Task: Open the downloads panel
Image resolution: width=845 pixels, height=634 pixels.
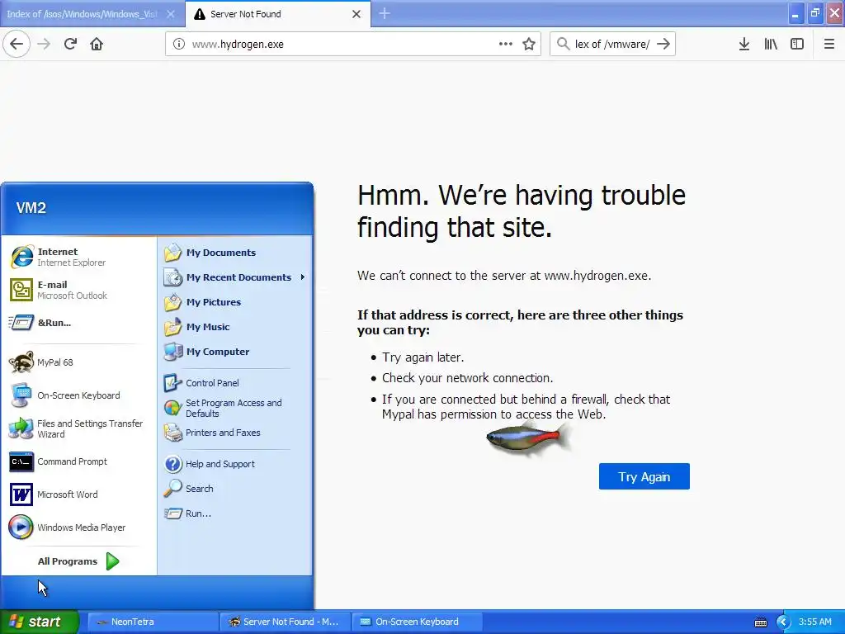Action: pos(744,45)
